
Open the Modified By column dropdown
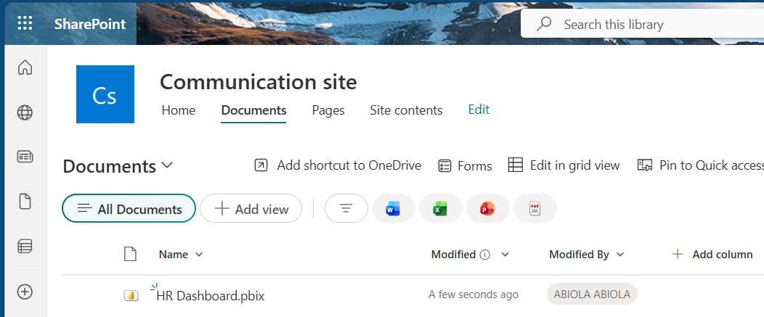tap(587, 254)
